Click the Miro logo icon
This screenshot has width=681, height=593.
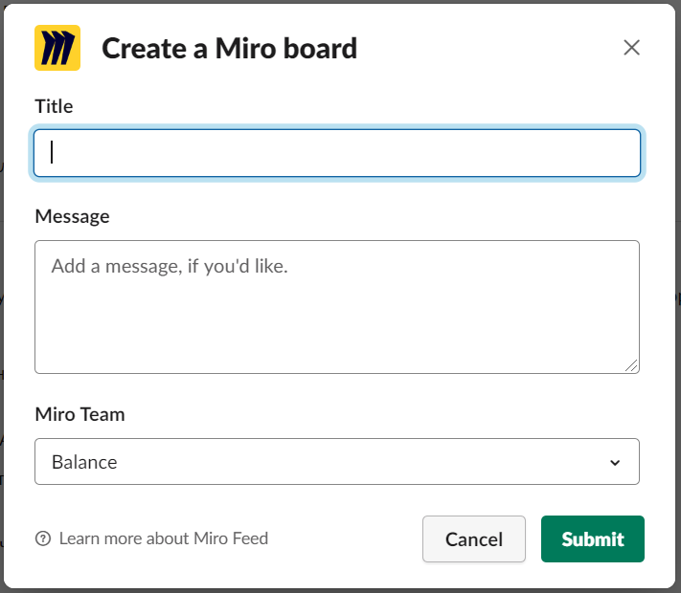point(57,48)
